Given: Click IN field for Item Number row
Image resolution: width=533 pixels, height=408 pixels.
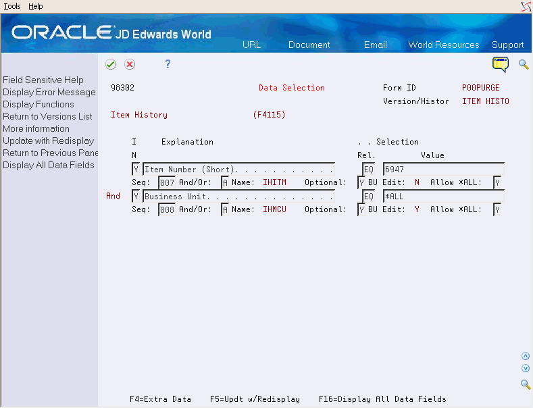Looking at the screenshot, I should (136, 169).
